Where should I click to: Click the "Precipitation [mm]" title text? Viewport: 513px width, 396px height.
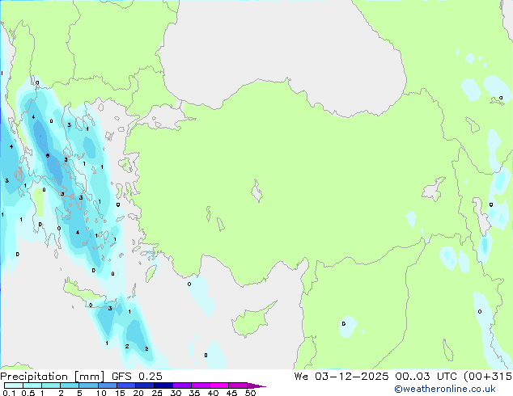(x=53, y=377)
